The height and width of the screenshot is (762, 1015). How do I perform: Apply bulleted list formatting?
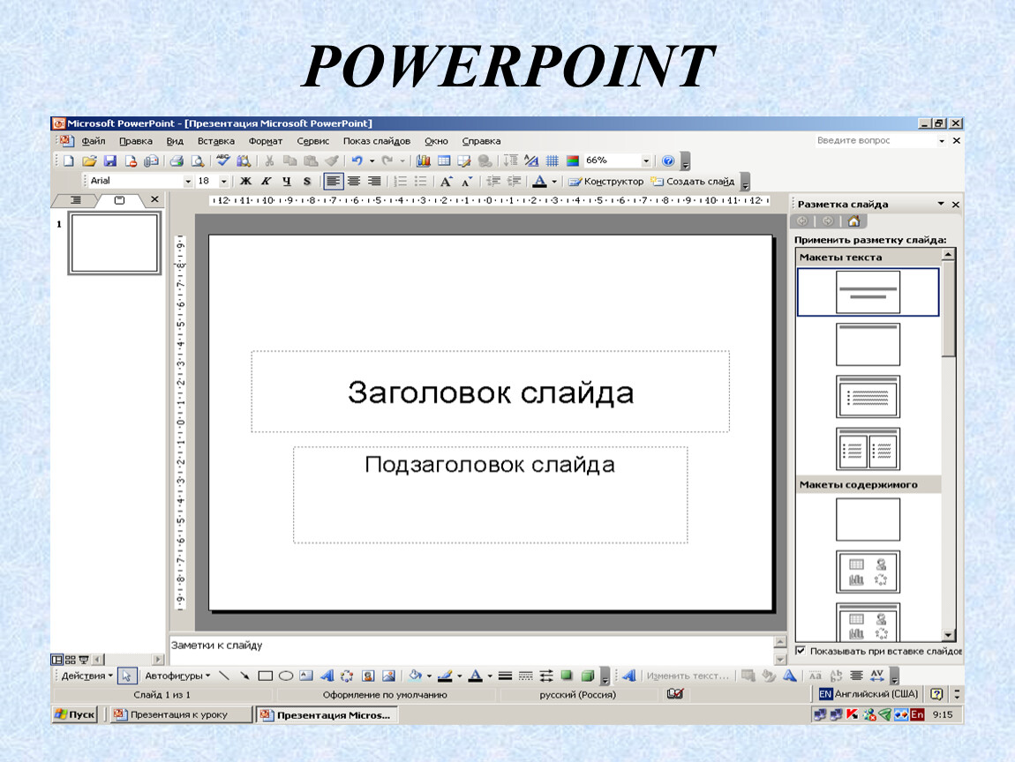point(421,182)
